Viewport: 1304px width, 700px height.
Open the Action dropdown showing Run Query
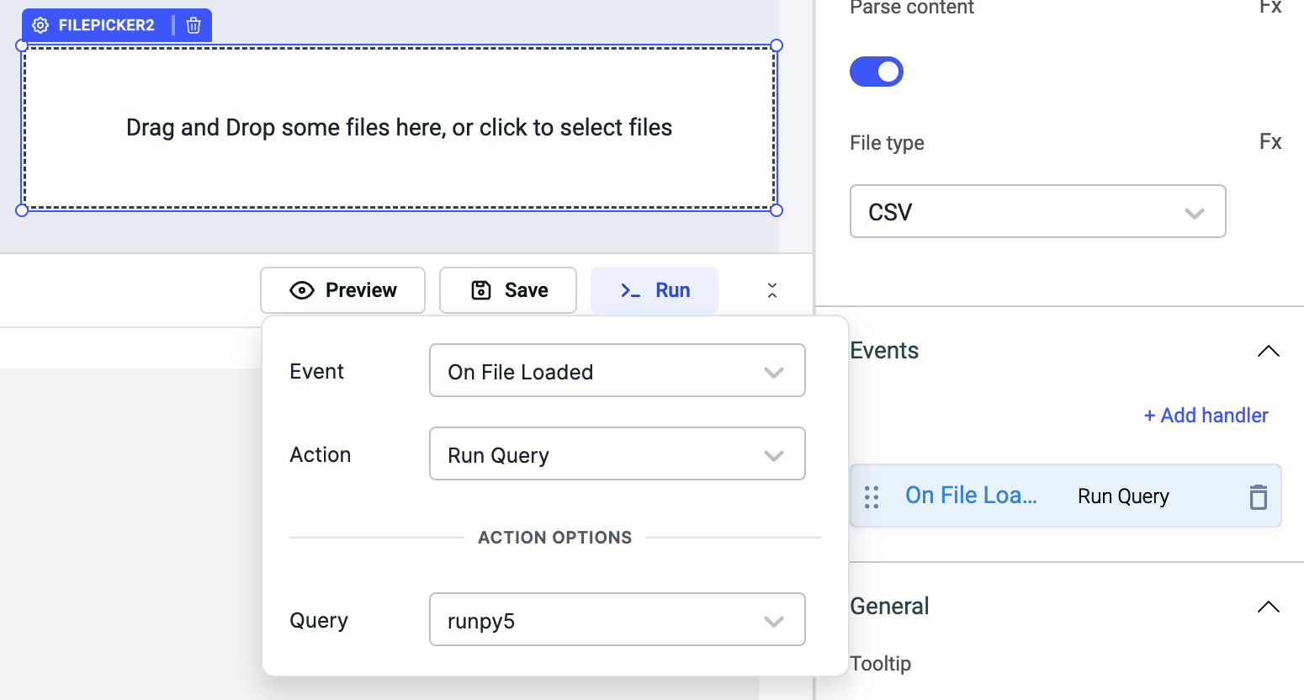click(x=617, y=454)
